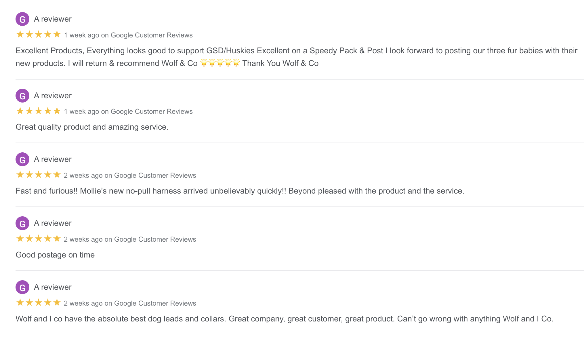Click the 'Good postage on time' review text
584x337 pixels.
pos(55,255)
